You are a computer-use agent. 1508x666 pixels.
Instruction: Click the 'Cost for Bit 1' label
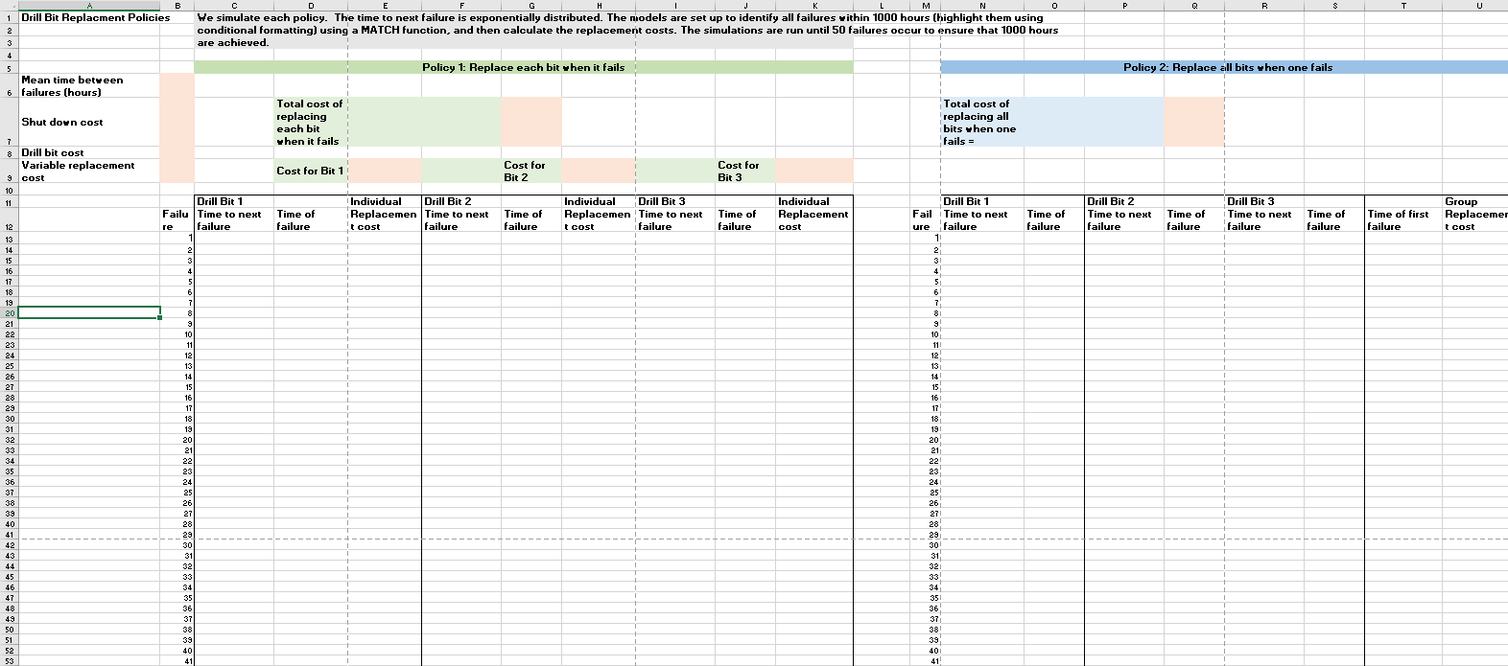tap(310, 171)
